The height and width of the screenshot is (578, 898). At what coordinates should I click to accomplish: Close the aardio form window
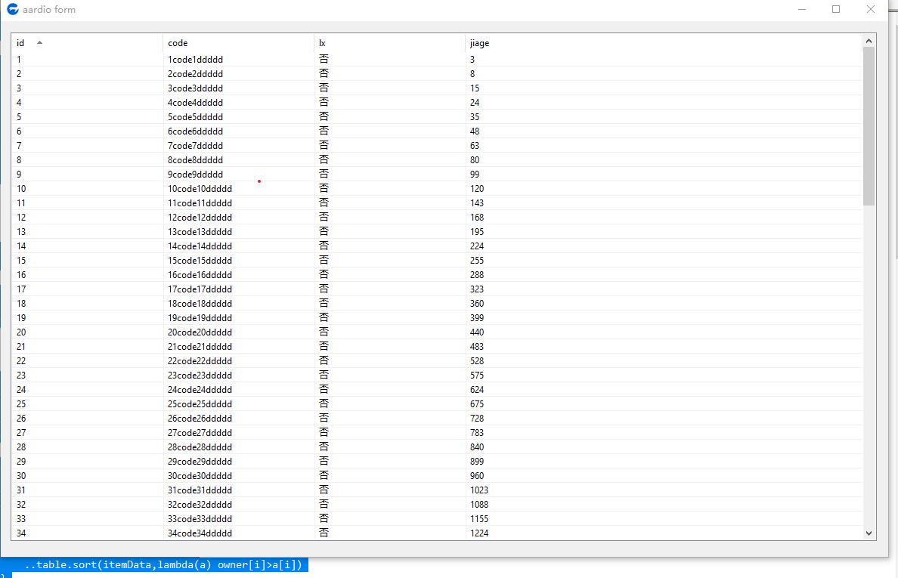coord(871,9)
